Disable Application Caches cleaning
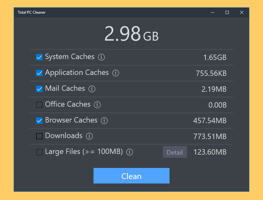263x200 pixels. tap(39, 73)
